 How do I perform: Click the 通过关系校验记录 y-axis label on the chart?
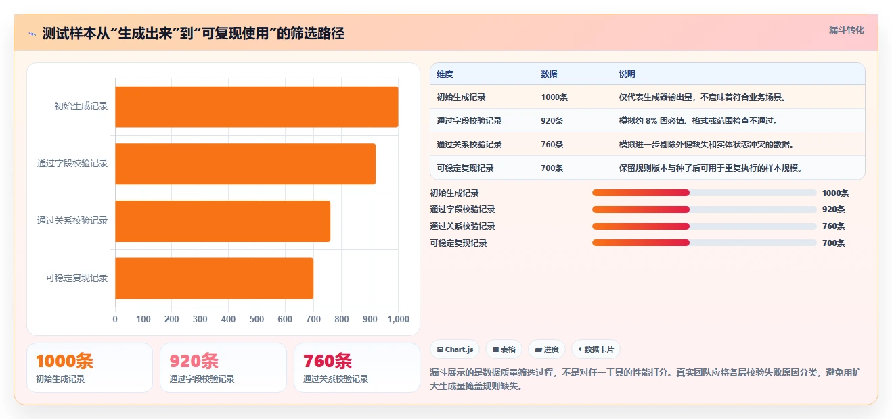click(x=72, y=220)
